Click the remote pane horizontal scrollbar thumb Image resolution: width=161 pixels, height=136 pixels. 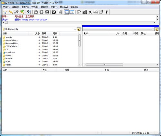point(104,65)
